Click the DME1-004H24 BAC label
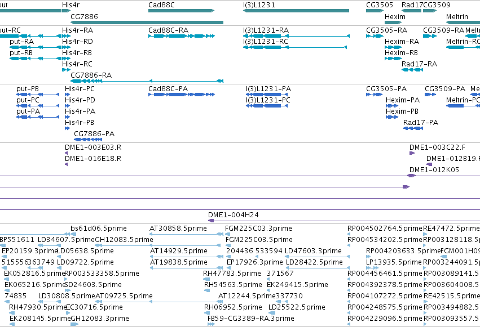Image resolution: width=480 pixels, height=327 pixels. point(234,215)
